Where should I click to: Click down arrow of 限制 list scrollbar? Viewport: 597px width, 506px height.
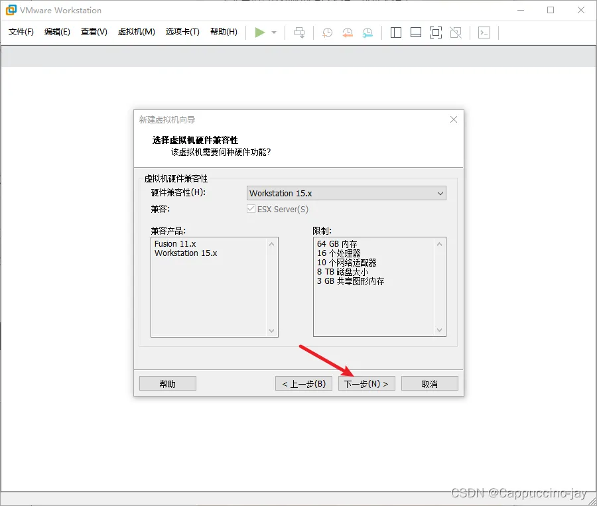pos(439,330)
